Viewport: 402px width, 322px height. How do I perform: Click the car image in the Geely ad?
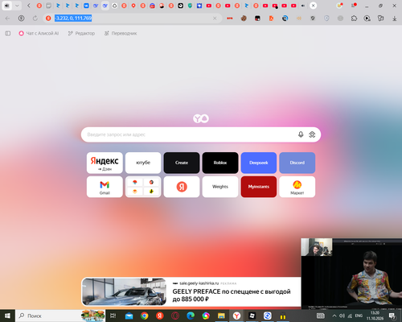pos(124,291)
